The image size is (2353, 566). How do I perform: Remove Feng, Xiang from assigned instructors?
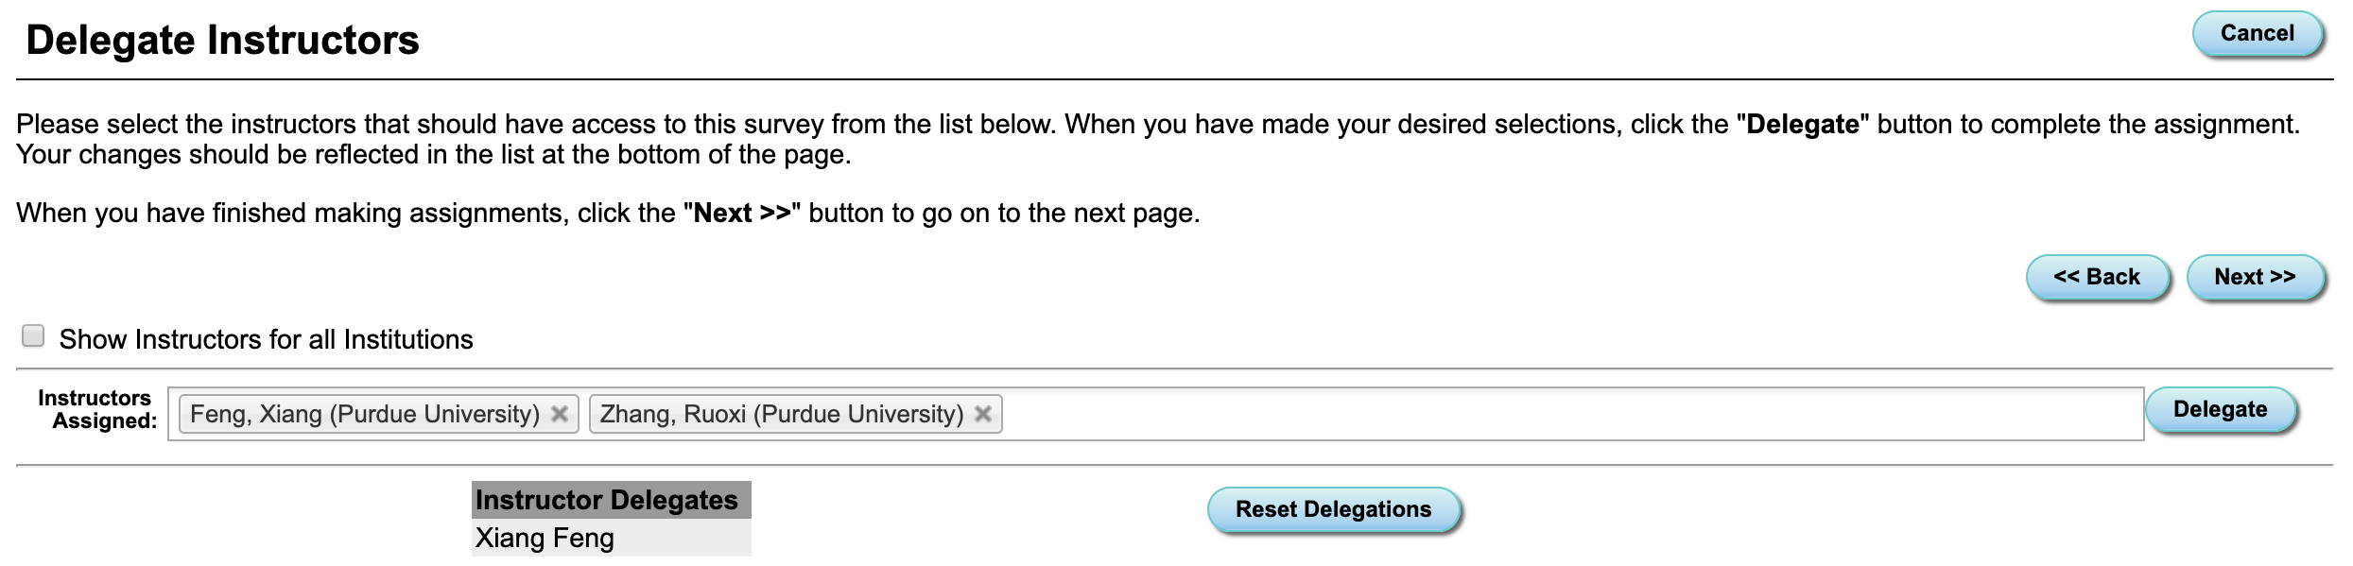tap(560, 414)
